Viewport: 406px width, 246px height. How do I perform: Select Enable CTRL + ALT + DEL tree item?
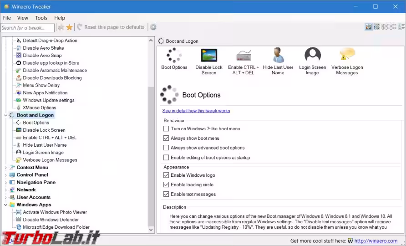[x=50, y=138]
